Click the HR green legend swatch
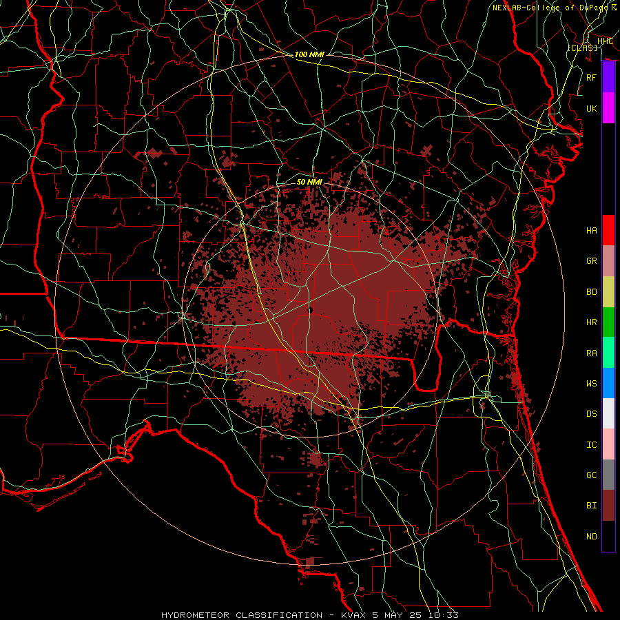The height and width of the screenshot is (620, 620). click(608, 322)
